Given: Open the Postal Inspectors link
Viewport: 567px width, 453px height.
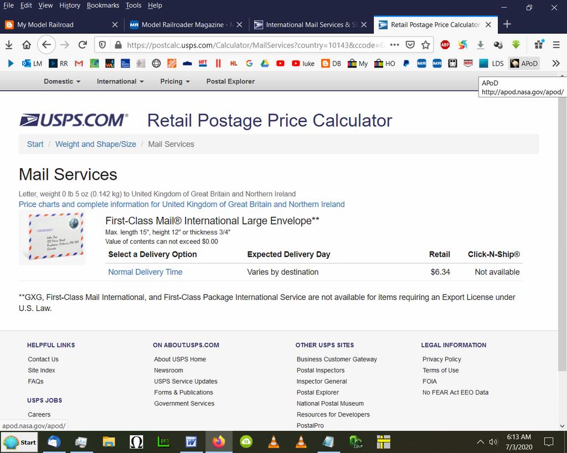Looking at the screenshot, I should (x=321, y=370).
